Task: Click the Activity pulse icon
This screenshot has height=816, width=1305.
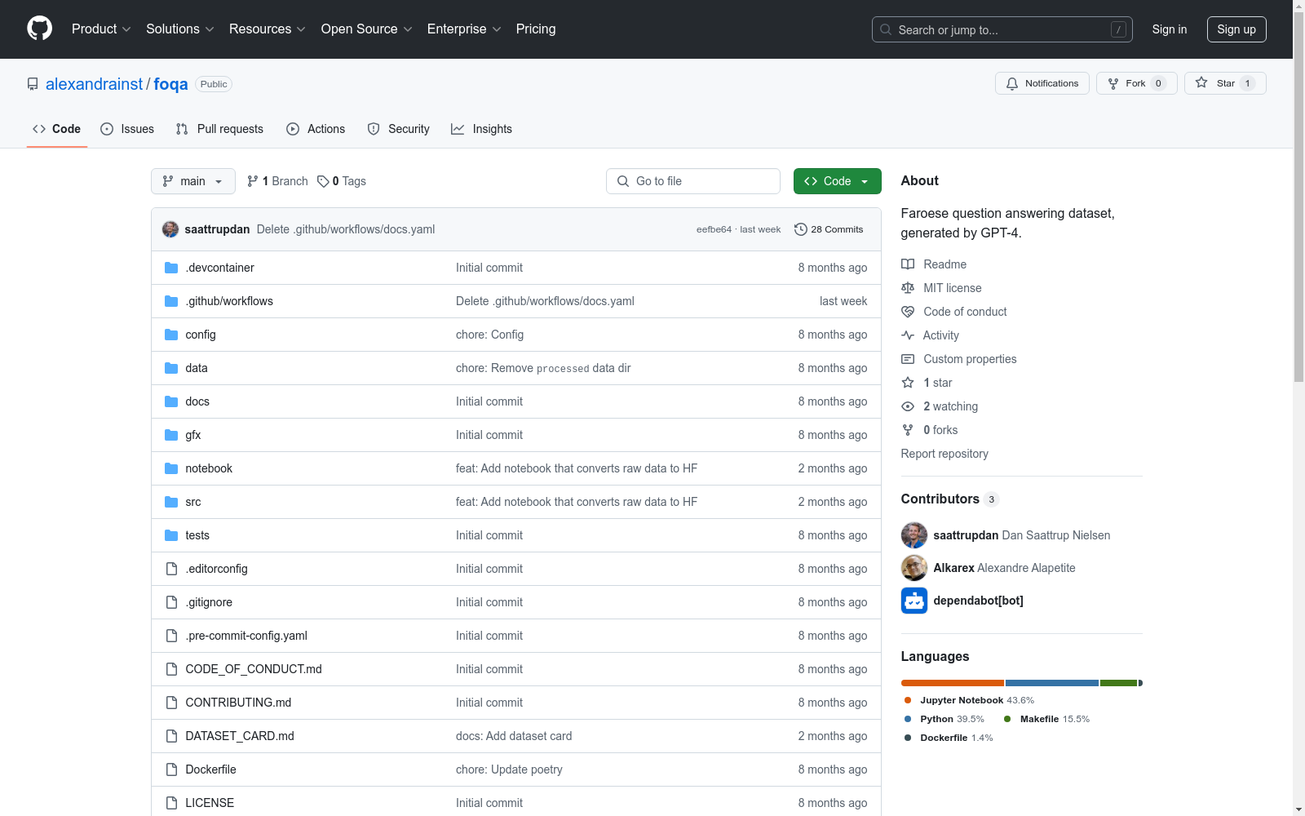Action: tap(908, 335)
